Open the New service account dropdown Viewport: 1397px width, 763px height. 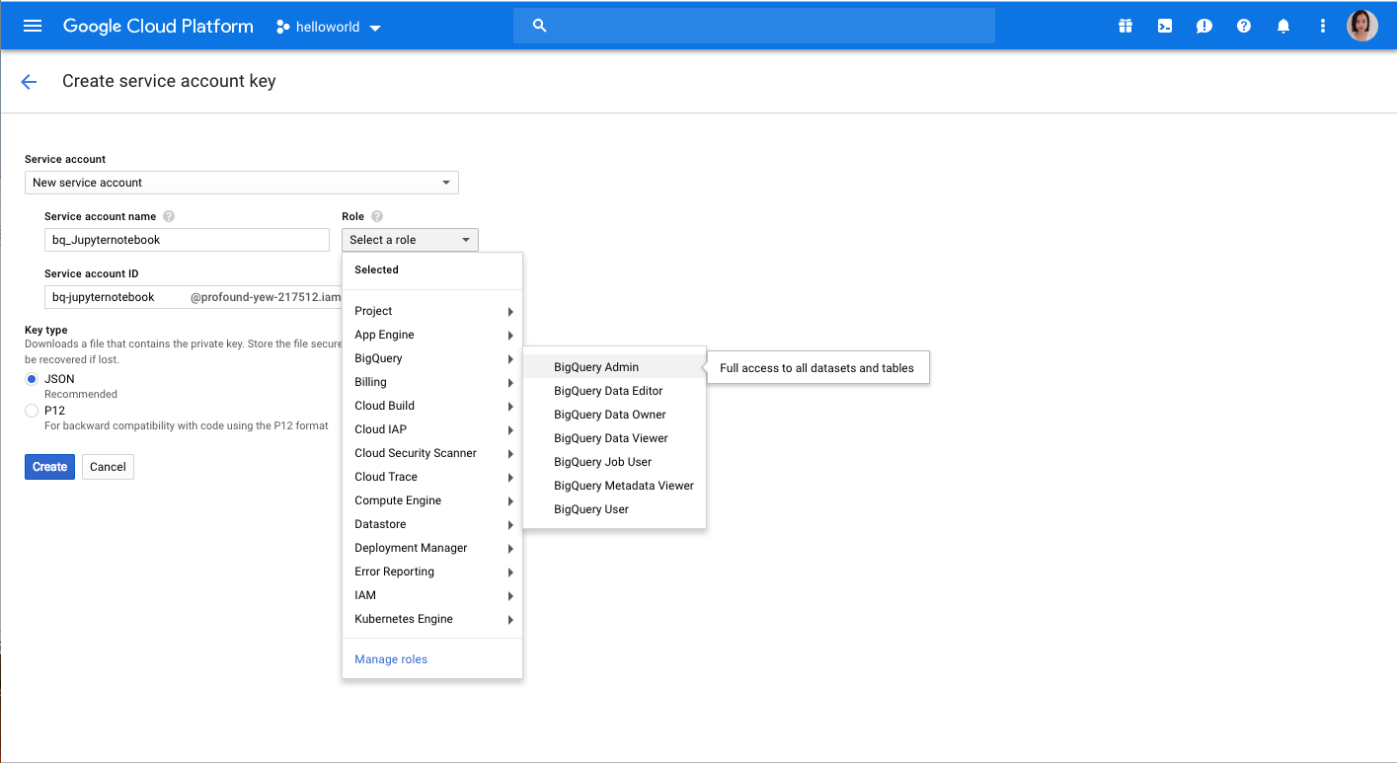click(x=242, y=183)
